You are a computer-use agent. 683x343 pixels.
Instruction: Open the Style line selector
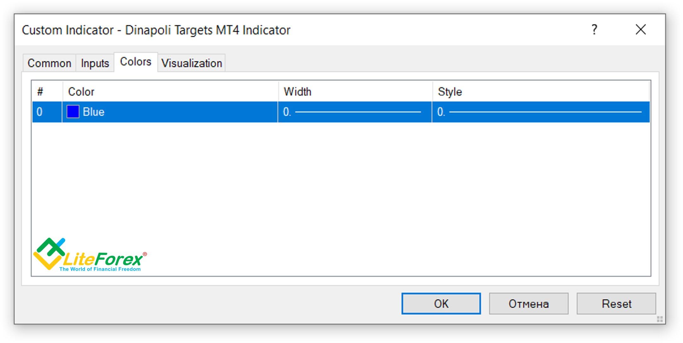[x=541, y=112]
